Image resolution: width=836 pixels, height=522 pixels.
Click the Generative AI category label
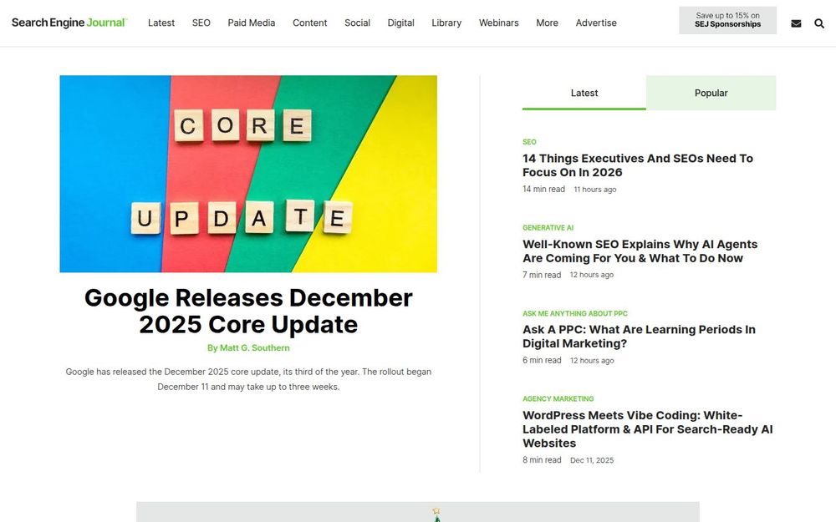(548, 228)
